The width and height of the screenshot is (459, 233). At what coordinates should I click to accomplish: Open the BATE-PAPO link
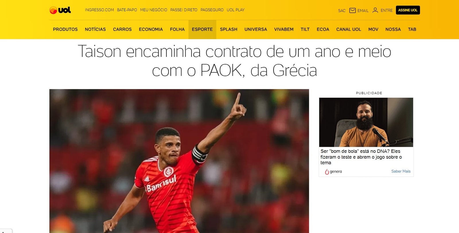127,10
